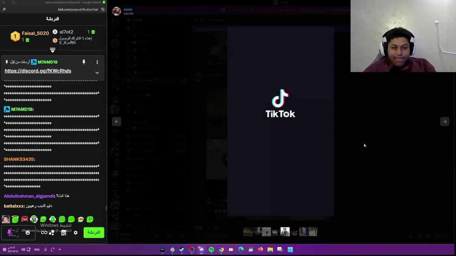Open the emoji picker smiley in chat box
456x256 pixels.
[x=27, y=233]
